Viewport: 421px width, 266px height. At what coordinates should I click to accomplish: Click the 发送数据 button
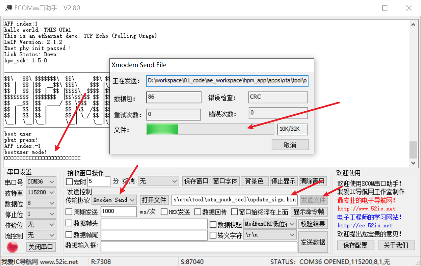pyautogui.click(x=313, y=242)
